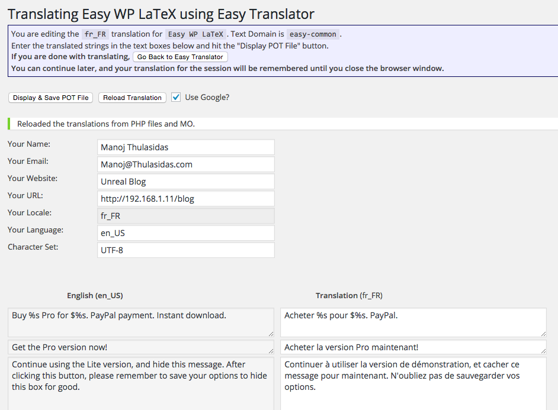The width and height of the screenshot is (558, 410).
Task: Click resize grip of 'Acheter la version Pro' box
Action: coord(543,351)
